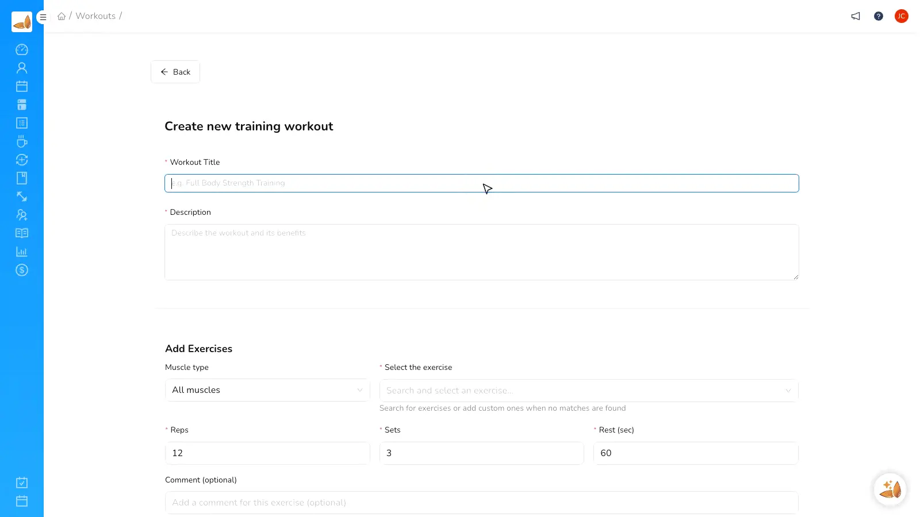
Task: Open the dashboard speedometer icon in sidebar
Action: point(22,49)
